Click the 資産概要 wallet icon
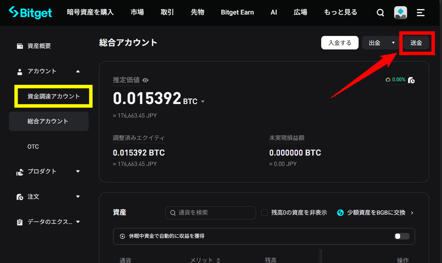Image resolution: width=442 pixels, height=263 pixels. pyautogui.click(x=20, y=46)
